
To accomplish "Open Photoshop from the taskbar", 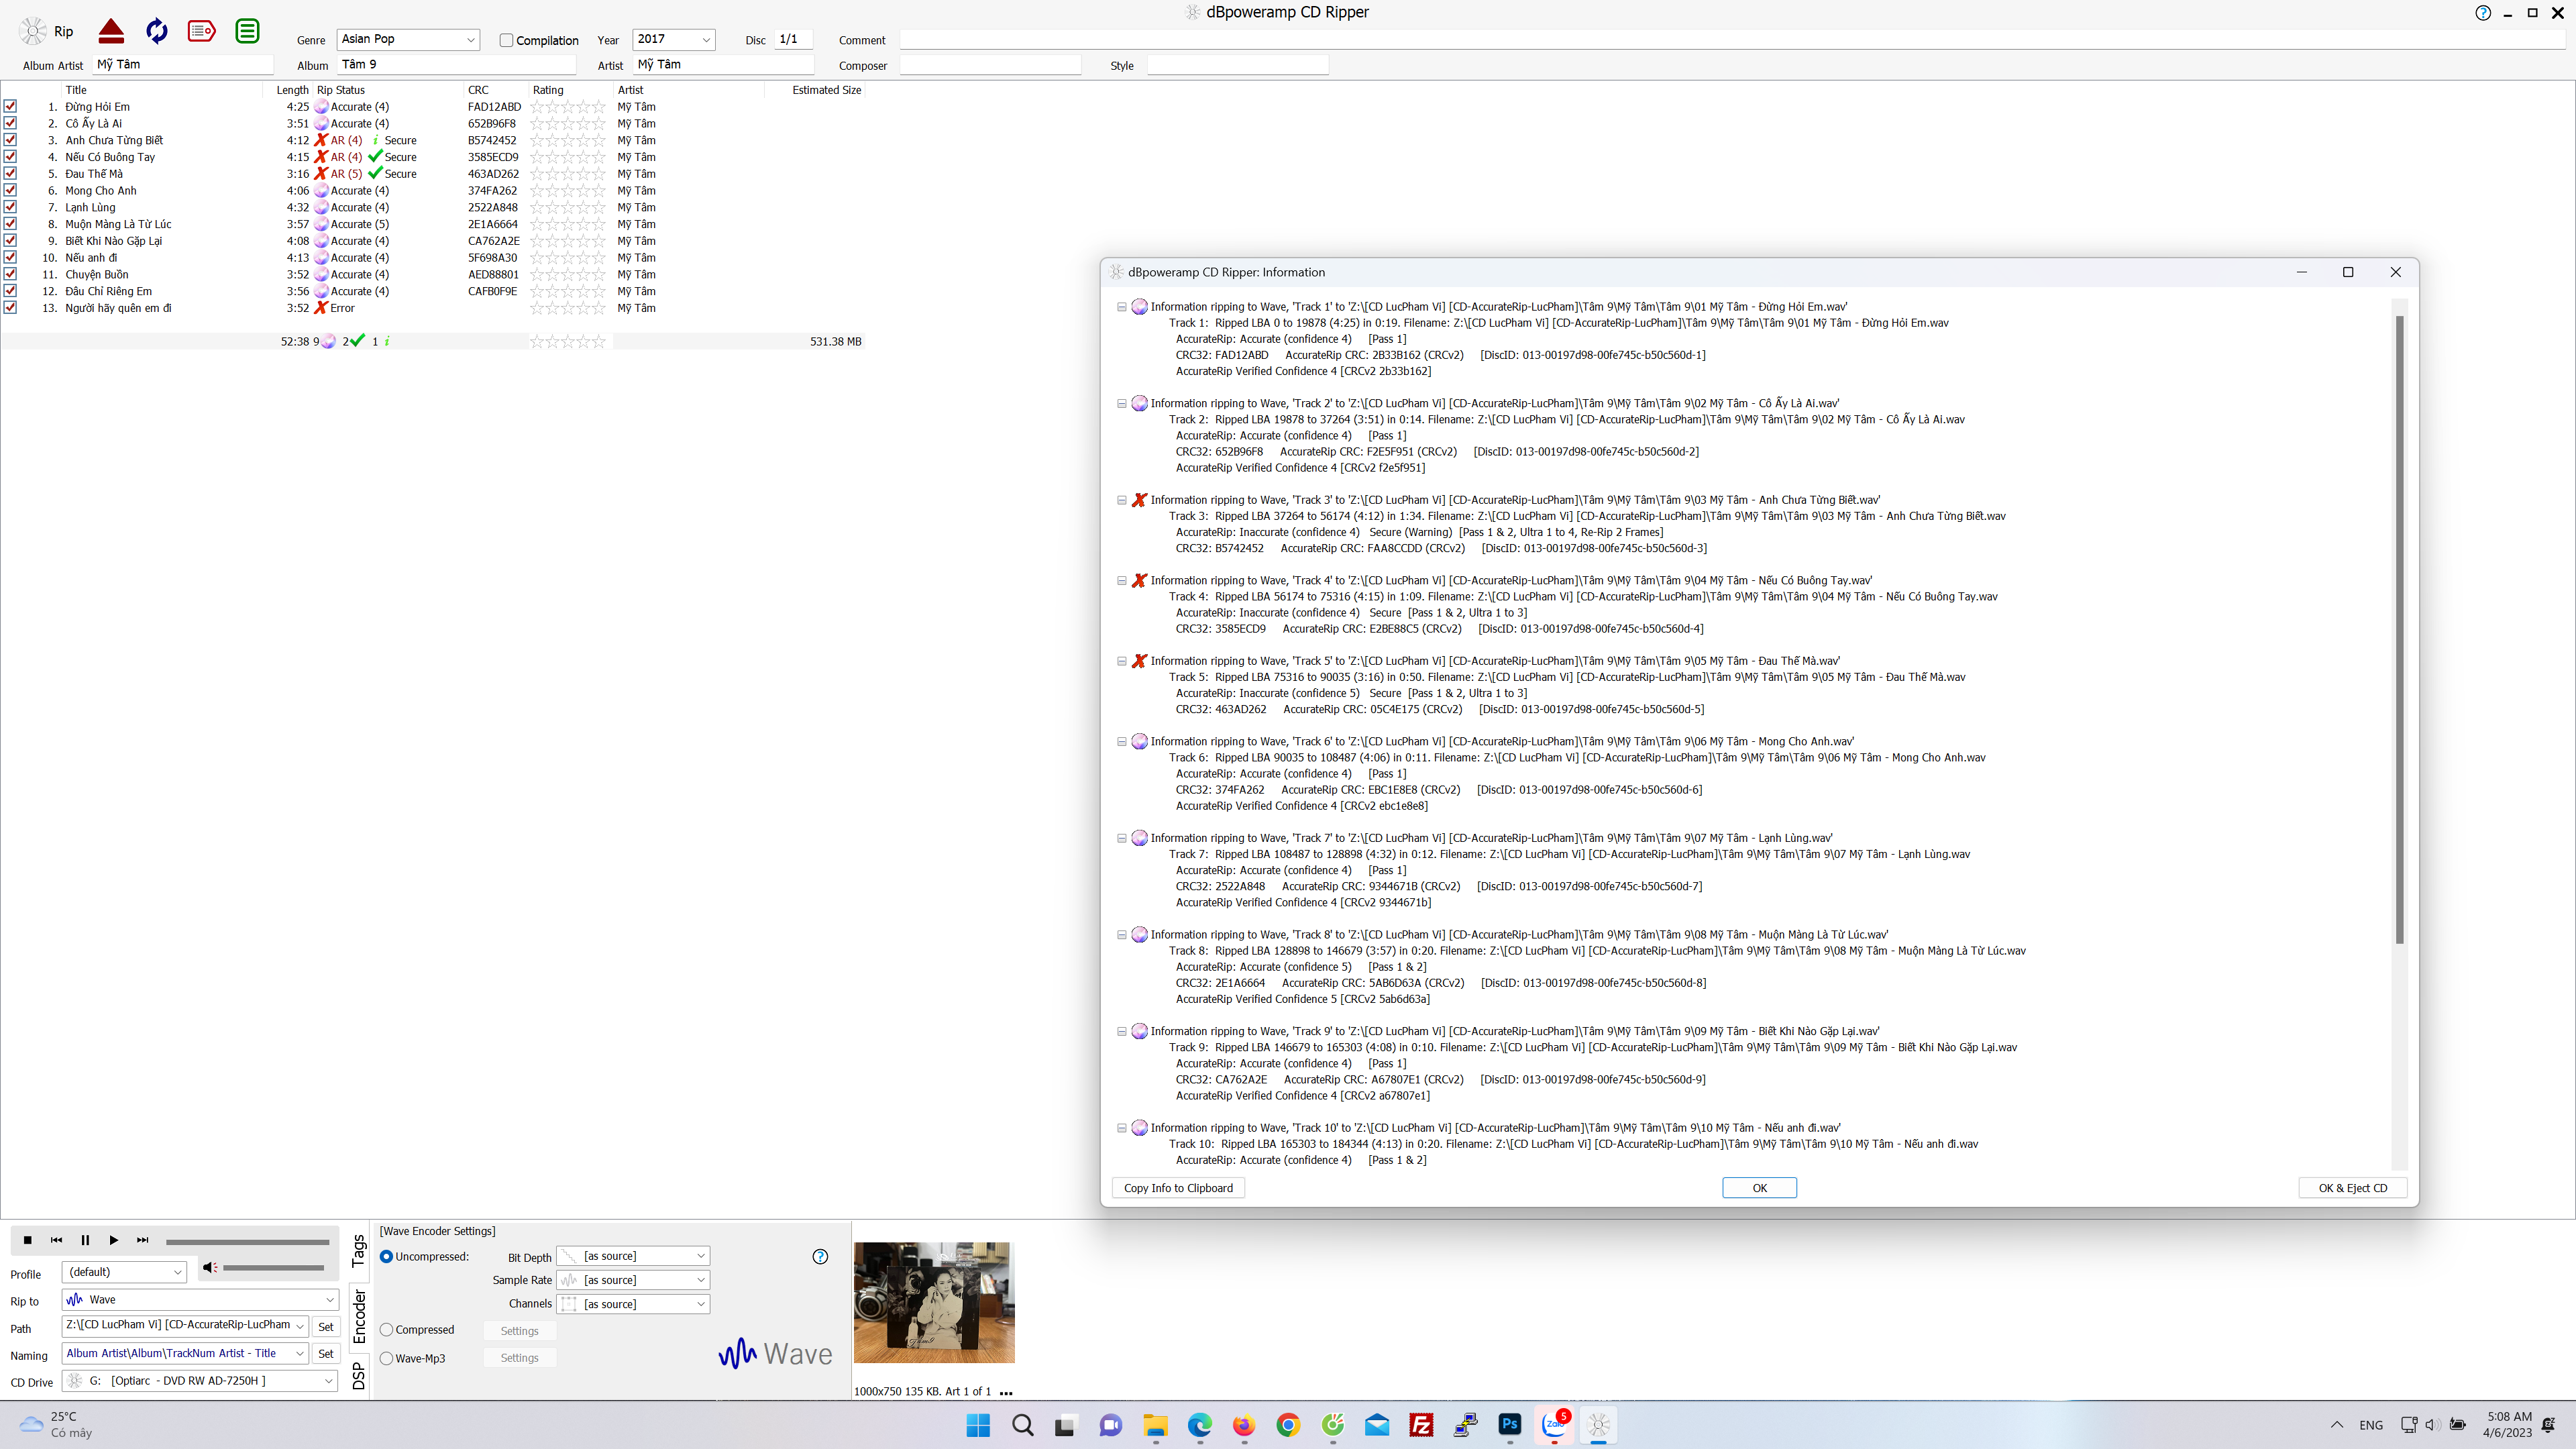I will pos(1509,1425).
